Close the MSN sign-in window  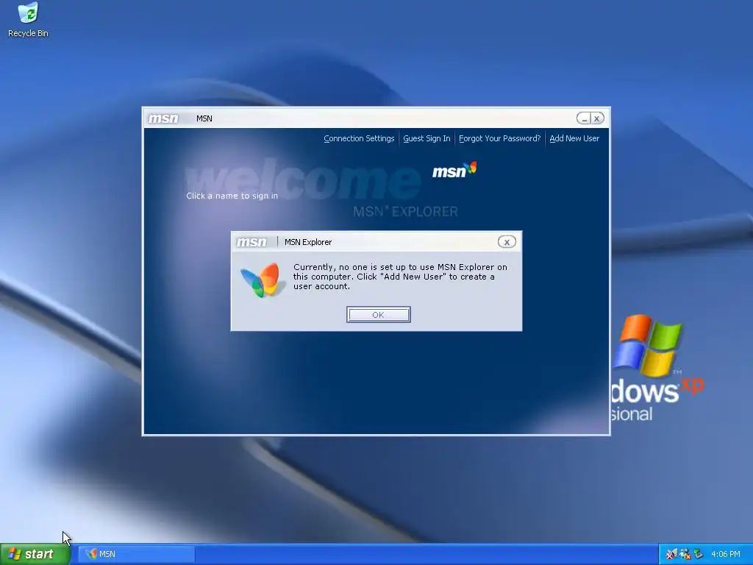point(597,118)
